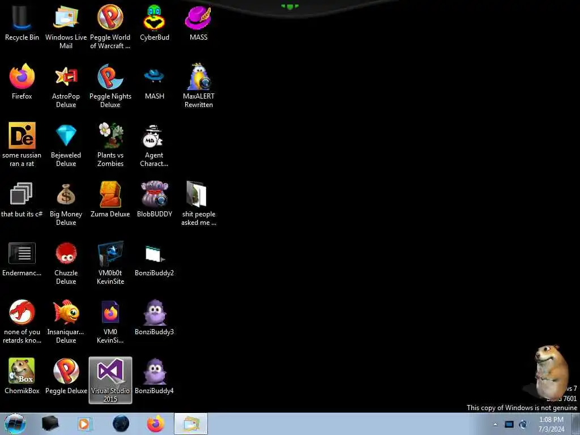
Task: Select 'shit people asked me' folder
Action: (x=199, y=204)
